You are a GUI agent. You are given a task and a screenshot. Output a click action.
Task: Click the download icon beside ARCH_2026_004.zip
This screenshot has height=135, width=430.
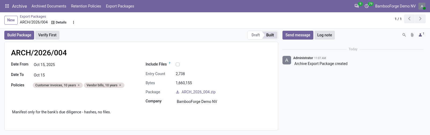[x=178, y=92]
